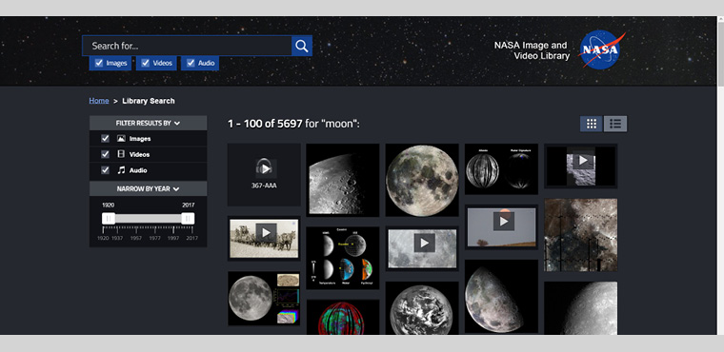Screen dimensions: 724x352
Task: Open the full moon with spectra charts image
Action: [x=264, y=299]
